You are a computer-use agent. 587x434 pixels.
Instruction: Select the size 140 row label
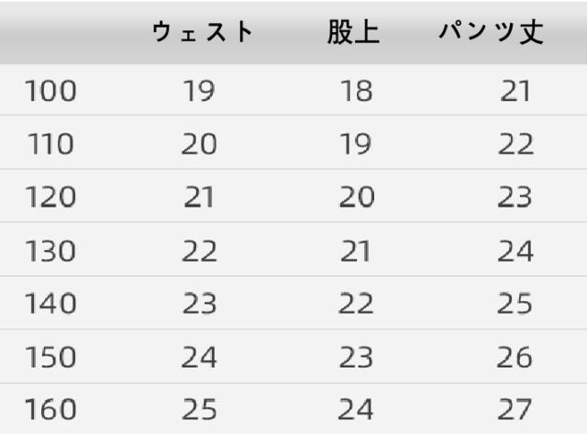point(50,305)
